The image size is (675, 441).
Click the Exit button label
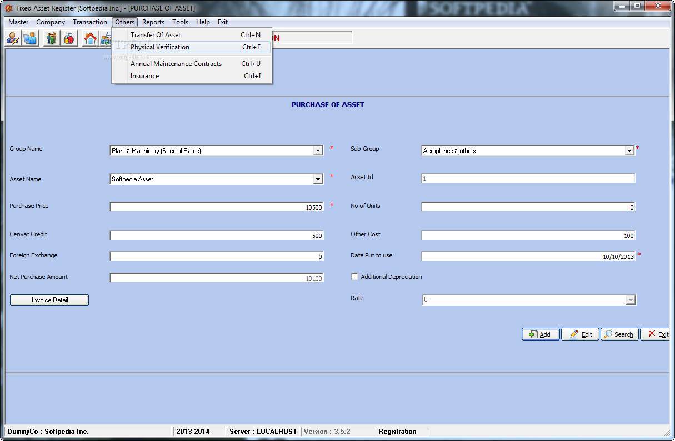[663, 334]
